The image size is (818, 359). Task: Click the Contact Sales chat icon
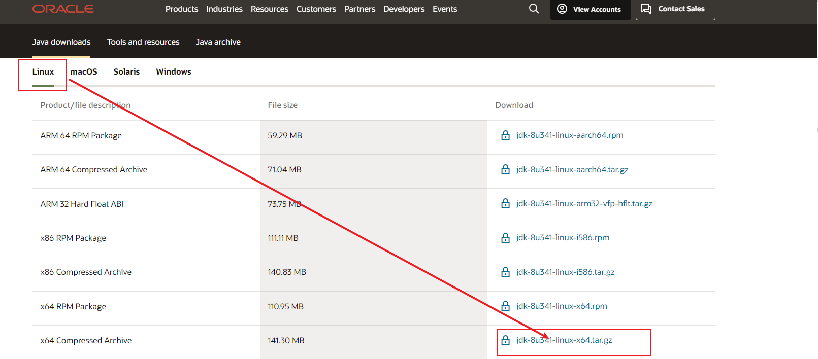click(646, 9)
